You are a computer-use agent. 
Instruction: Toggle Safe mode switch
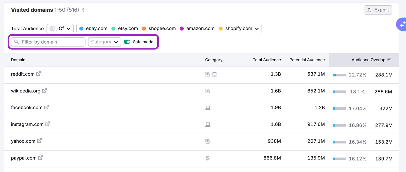pos(127,42)
